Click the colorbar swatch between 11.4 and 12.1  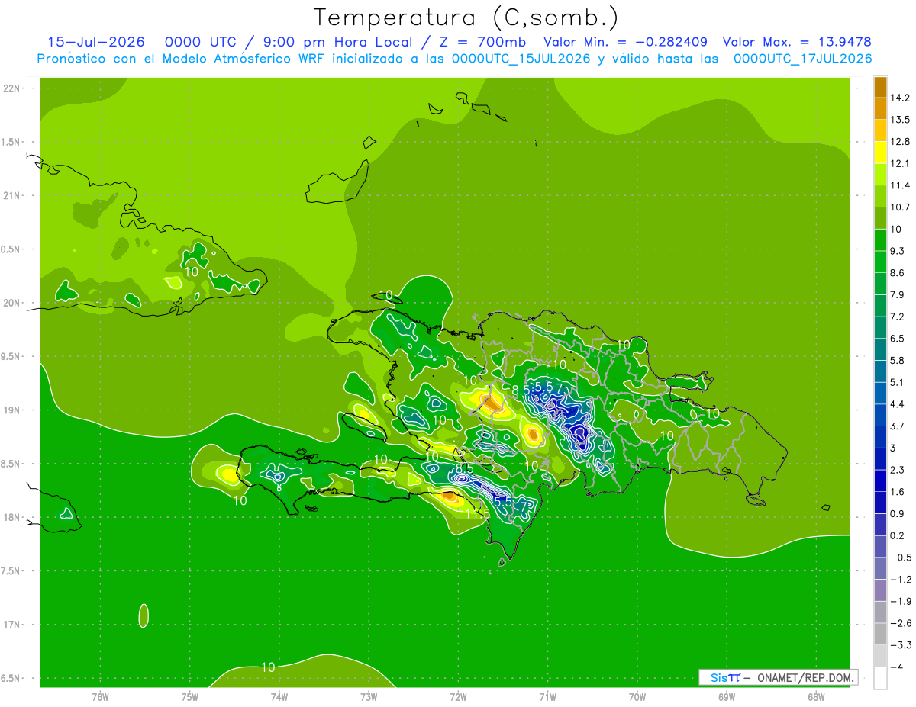[880, 175]
